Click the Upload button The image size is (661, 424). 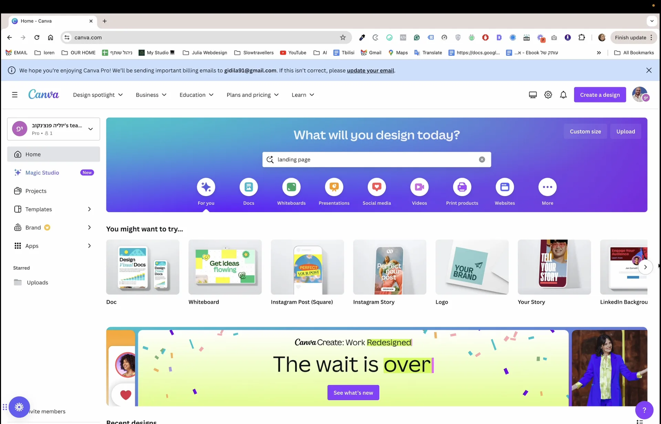coord(626,132)
